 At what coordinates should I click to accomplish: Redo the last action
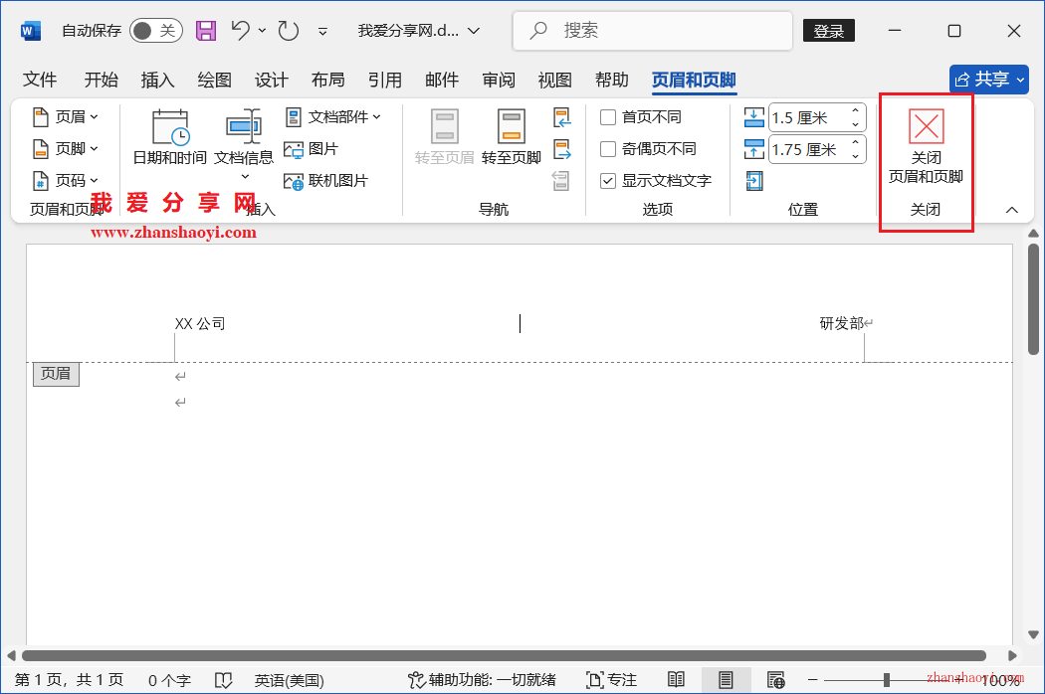288,31
